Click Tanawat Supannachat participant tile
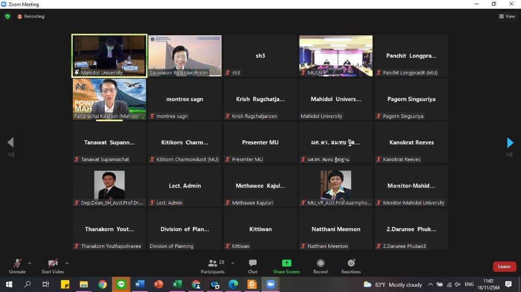 109,142
